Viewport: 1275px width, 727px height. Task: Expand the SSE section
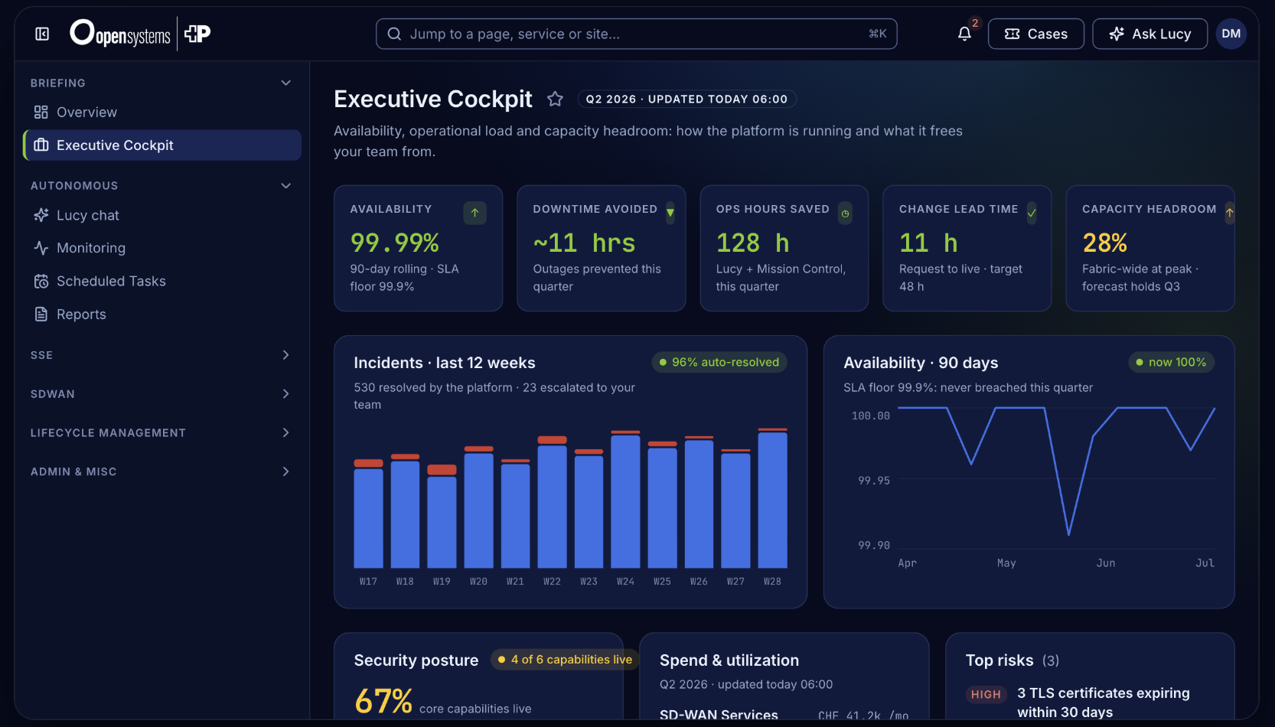285,355
